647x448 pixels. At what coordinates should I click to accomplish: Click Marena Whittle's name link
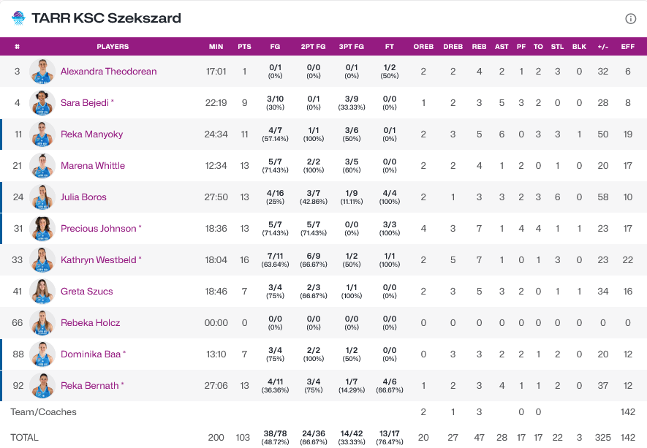[93, 166]
